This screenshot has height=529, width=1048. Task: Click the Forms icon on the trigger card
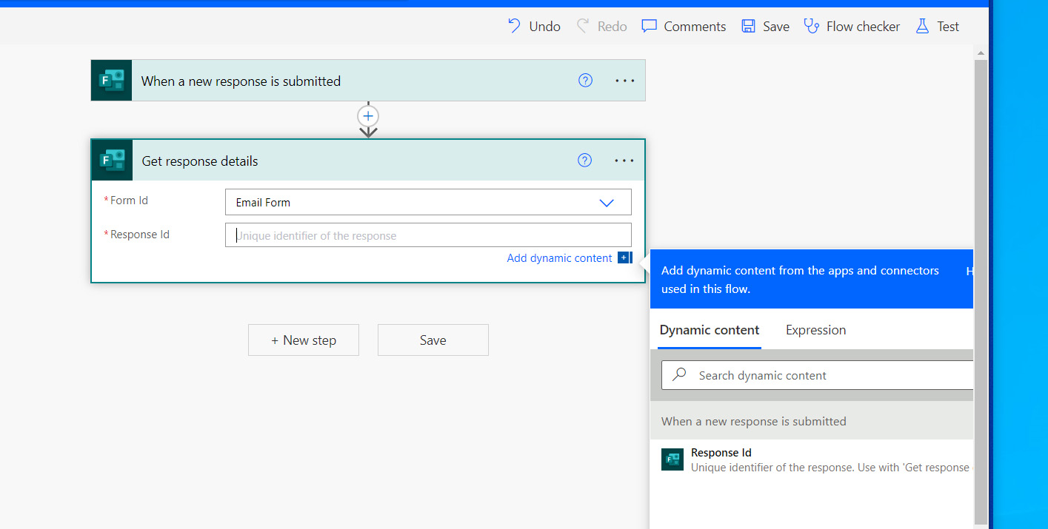click(111, 81)
